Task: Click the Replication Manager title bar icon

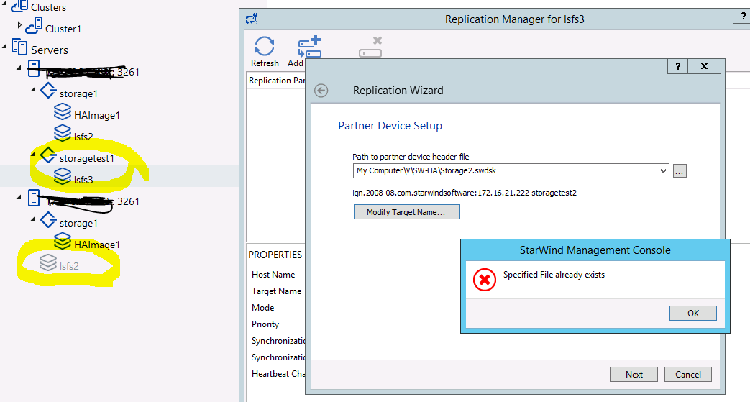Action: (252, 19)
